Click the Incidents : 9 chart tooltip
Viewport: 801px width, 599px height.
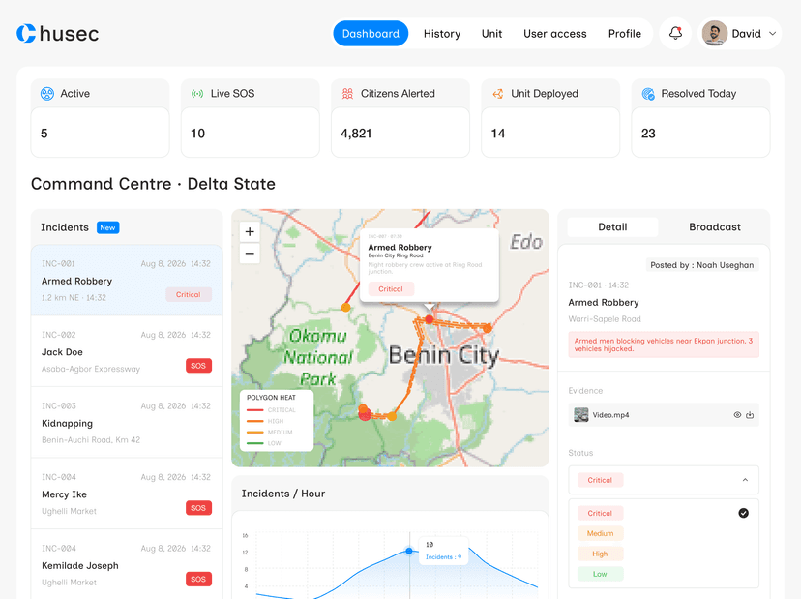tap(443, 551)
